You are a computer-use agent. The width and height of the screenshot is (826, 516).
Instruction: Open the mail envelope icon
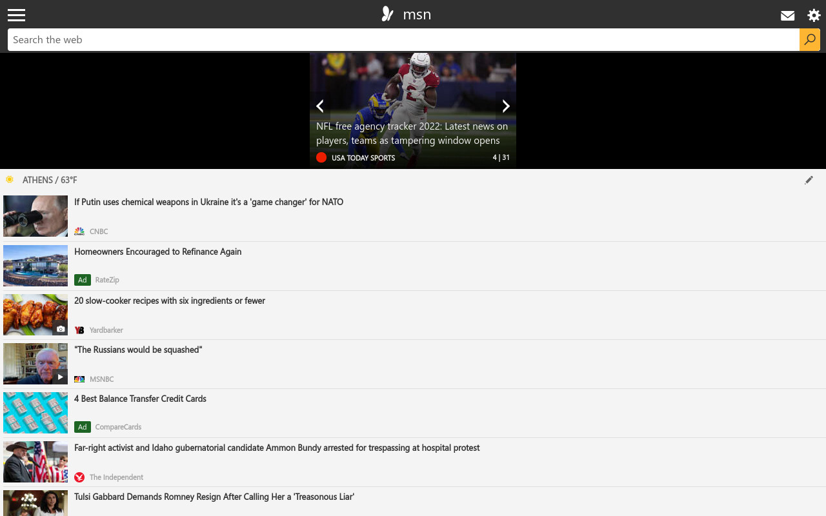(787, 15)
